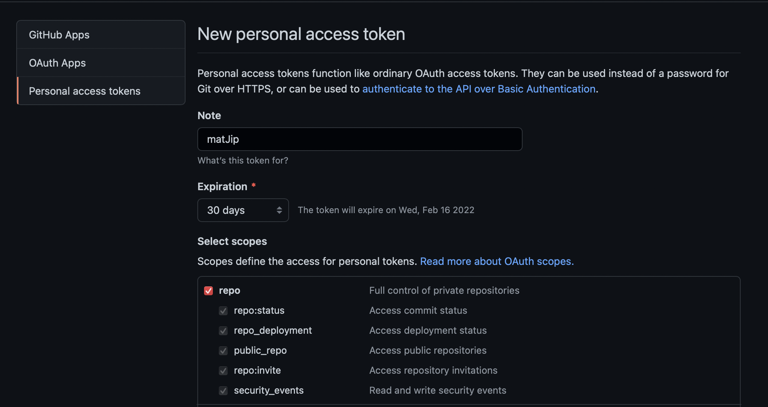Select Personal access tokens sidebar item
Image resolution: width=768 pixels, height=407 pixels.
101,91
